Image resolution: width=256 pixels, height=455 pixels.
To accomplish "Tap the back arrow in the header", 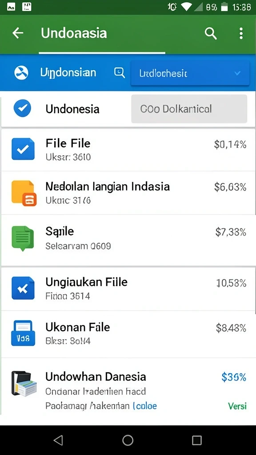I will (x=18, y=33).
